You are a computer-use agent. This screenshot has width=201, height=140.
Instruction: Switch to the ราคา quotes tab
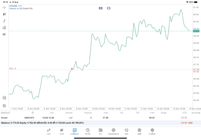point(49,131)
